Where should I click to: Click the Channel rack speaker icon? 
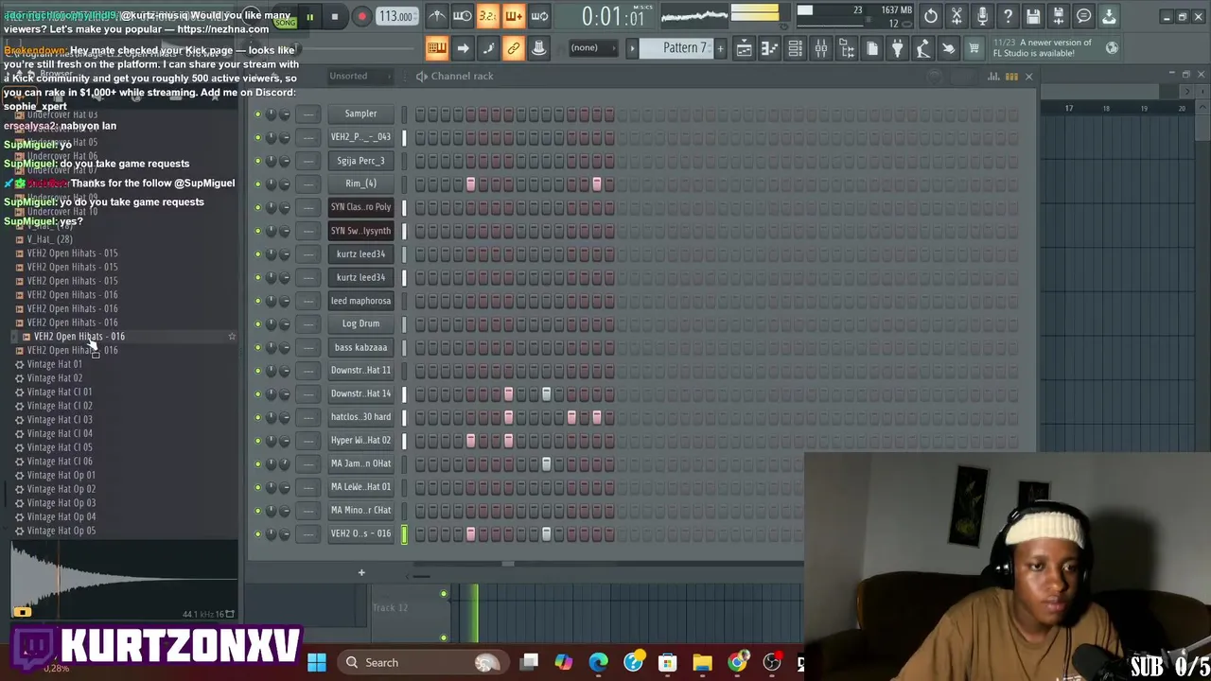(422, 76)
